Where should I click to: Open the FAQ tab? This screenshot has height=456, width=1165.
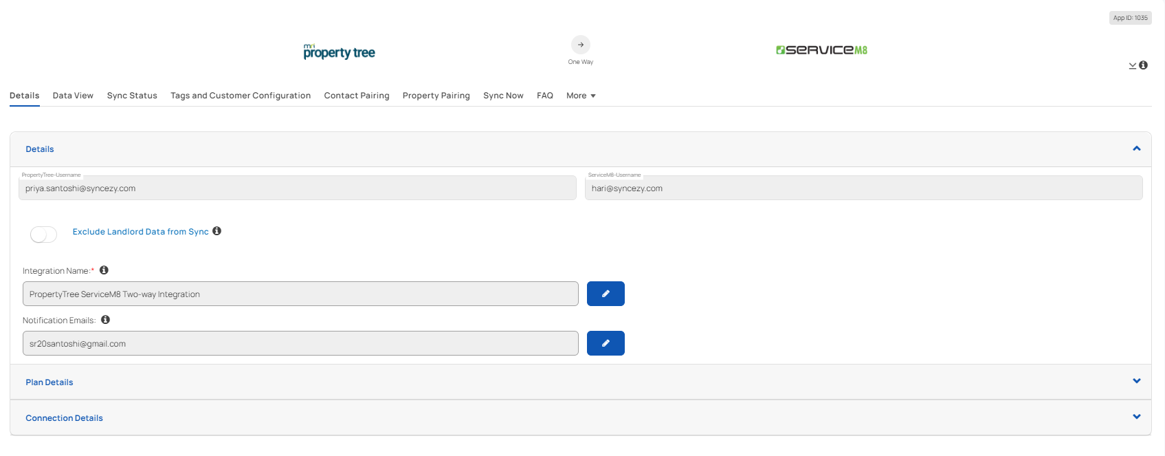point(545,96)
